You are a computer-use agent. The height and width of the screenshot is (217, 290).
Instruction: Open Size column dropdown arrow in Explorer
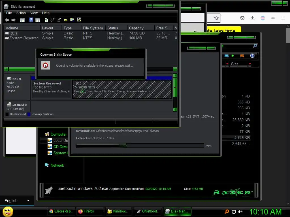coord(250,64)
